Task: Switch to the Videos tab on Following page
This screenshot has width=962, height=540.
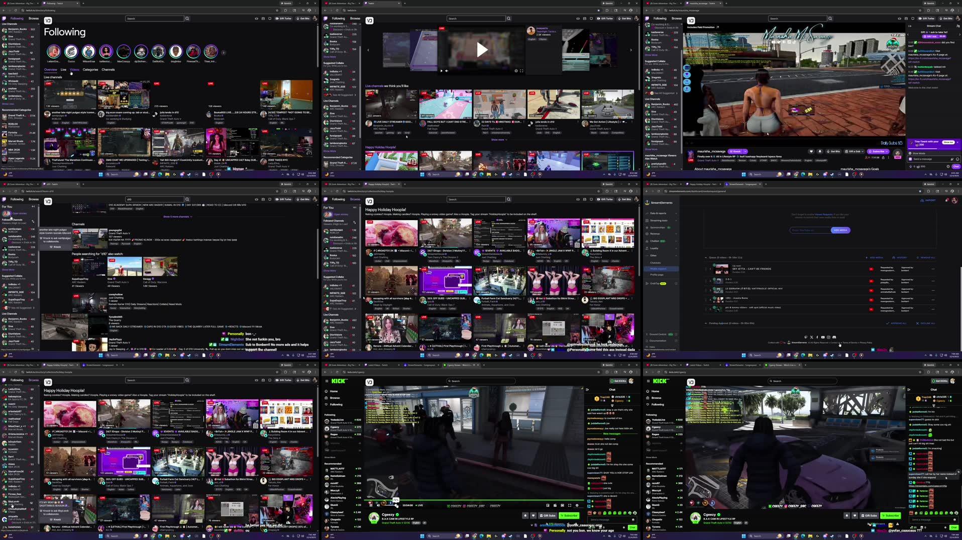Action: click(75, 70)
